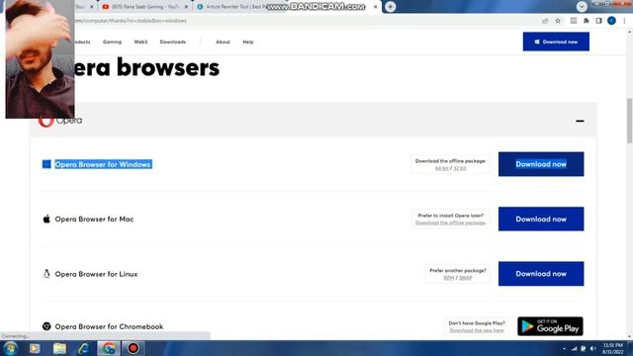Viewport: 633px width, 356px height.
Task: Open the Web3 menu item
Action: pos(140,42)
